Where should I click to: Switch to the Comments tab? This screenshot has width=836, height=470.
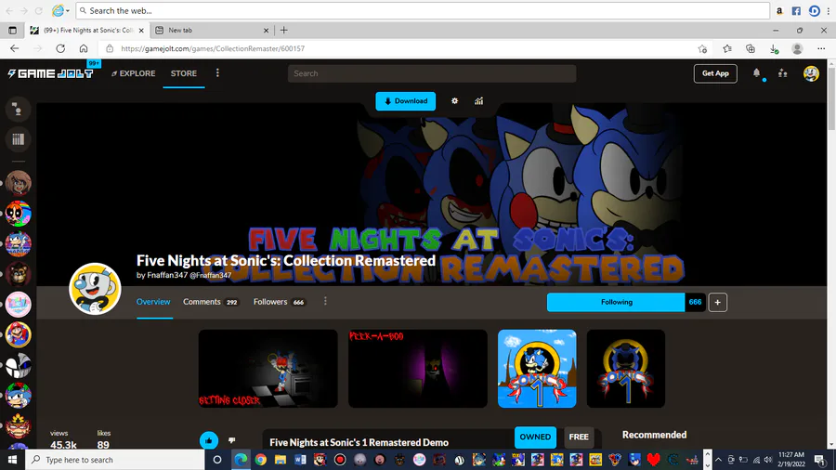tap(211, 302)
